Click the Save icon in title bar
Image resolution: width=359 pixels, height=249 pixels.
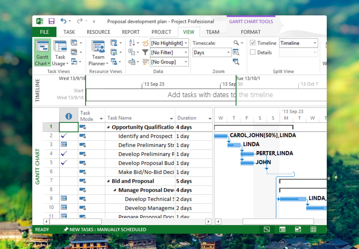[51, 21]
